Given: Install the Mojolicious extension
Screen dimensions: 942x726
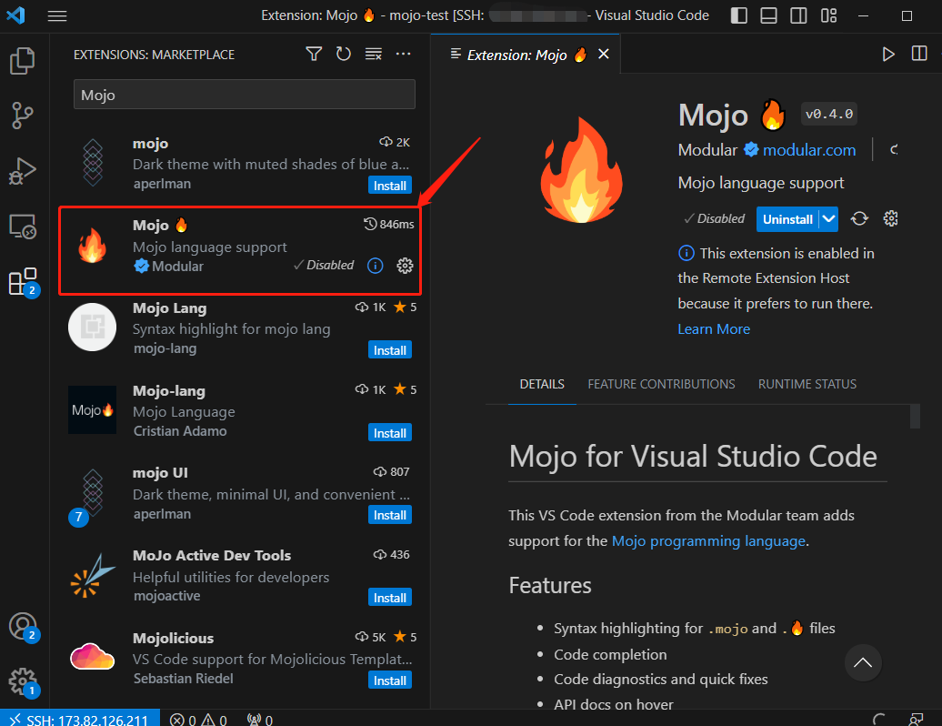Looking at the screenshot, I should tap(389, 681).
